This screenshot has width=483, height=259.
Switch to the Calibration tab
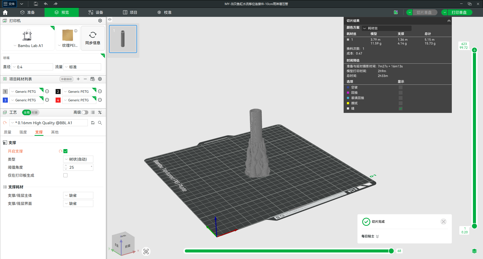click(165, 12)
